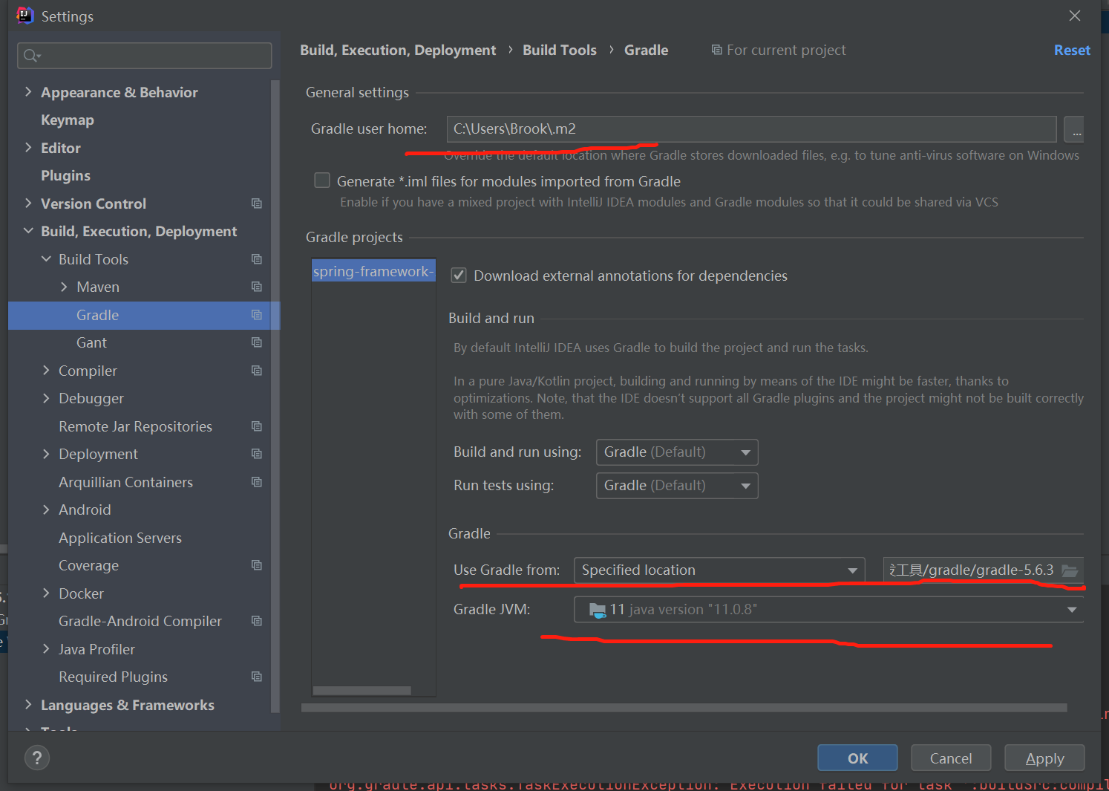
Task: Click Gradle projects list horizontal scrollbar
Action: [362, 691]
